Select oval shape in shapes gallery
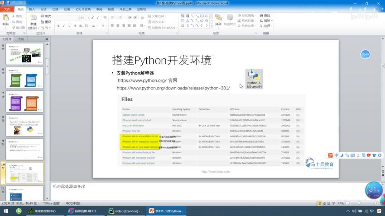Screen dimensions: 385x216 coord(207,16)
